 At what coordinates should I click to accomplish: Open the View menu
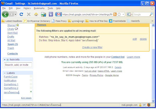pos(18,8)
